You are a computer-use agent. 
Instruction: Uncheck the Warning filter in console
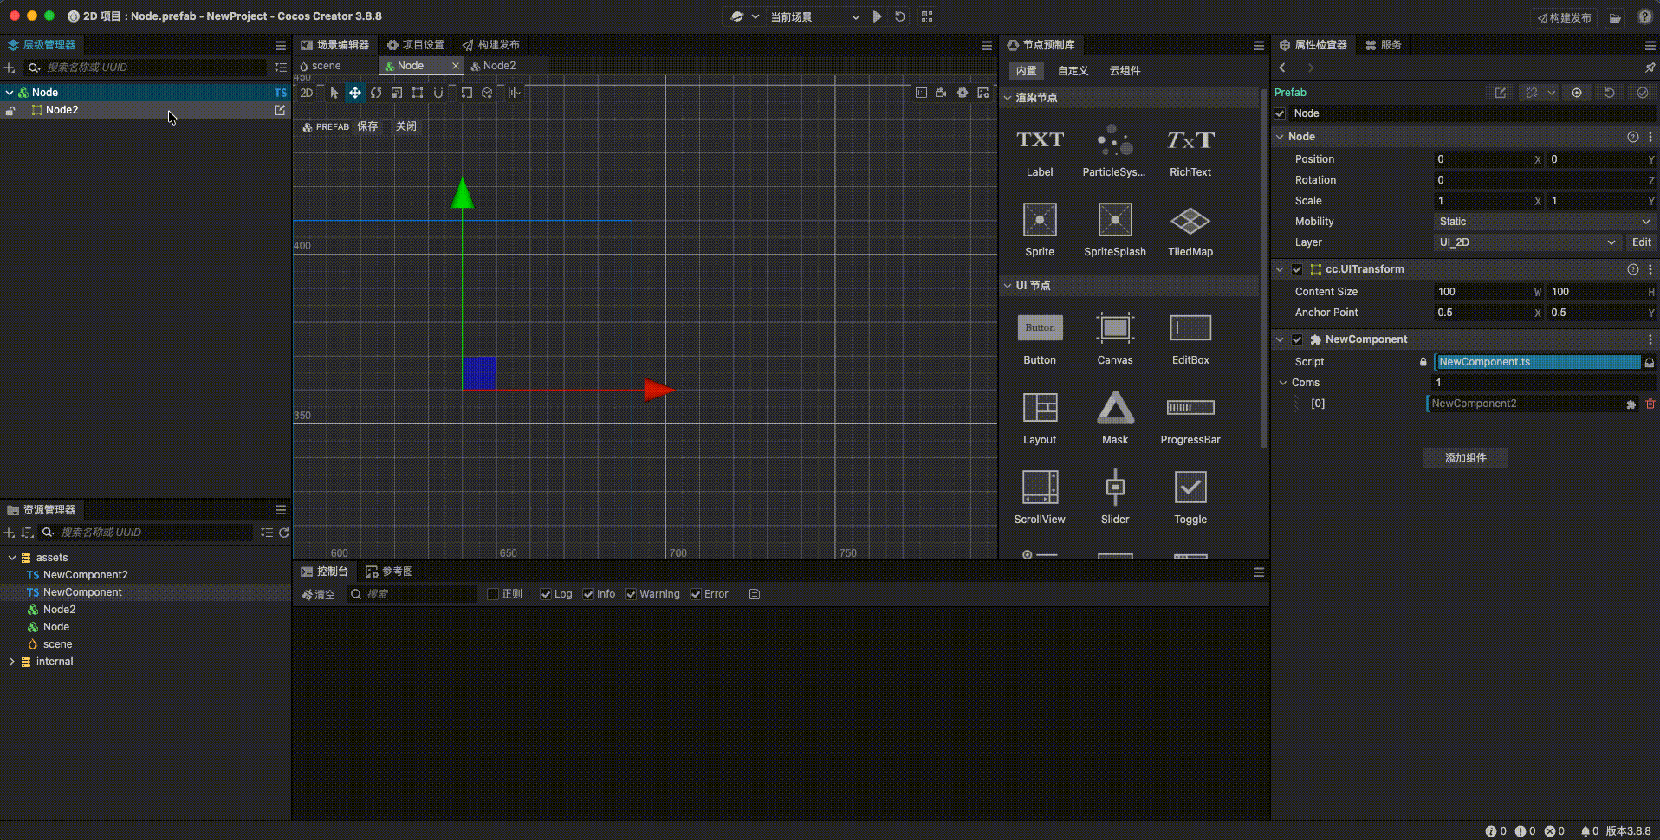pyautogui.click(x=631, y=594)
